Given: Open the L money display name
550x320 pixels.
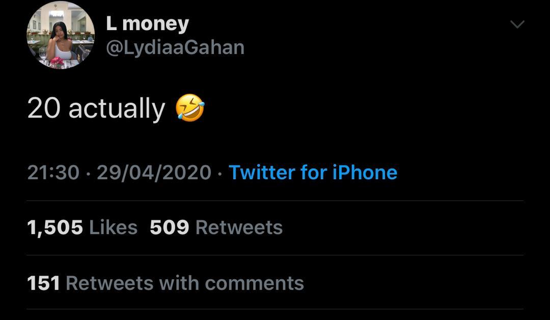Looking at the screenshot, I should [x=147, y=24].
